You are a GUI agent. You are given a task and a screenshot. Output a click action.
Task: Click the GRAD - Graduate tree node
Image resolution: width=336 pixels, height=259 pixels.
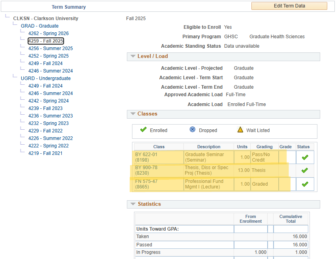click(40, 26)
